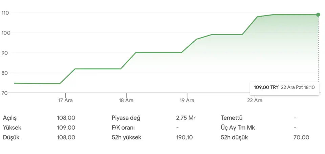325x154 pixels.
Task: Click the 100 price axis label
Action: pos(5,33)
